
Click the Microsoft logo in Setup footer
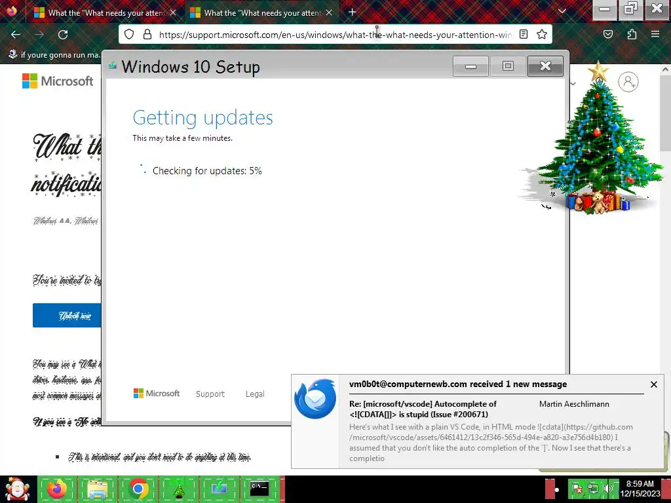(x=157, y=394)
